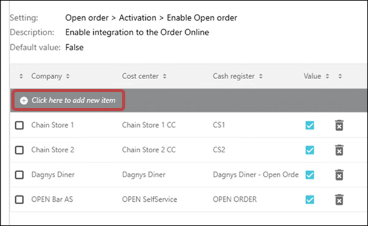Open the Dagnys Diner - Open Order cell
Viewport: 368px width, 226px height.
(255, 175)
